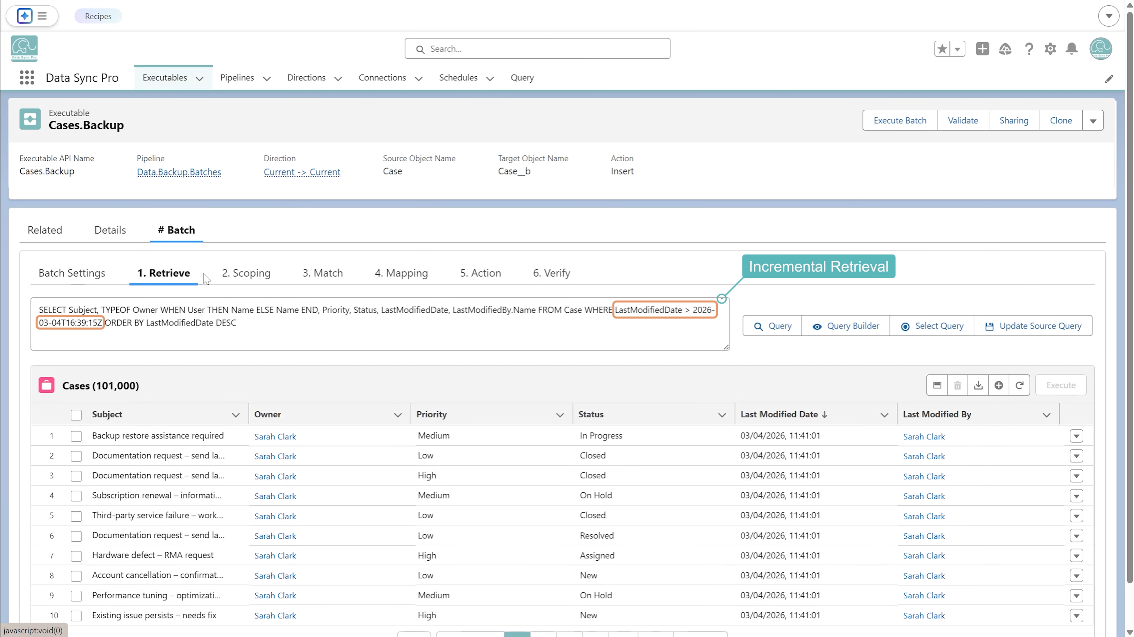Open the user profile avatar
The width and height of the screenshot is (1134, 637).
pyautogui.click(x=1101, y=49)
